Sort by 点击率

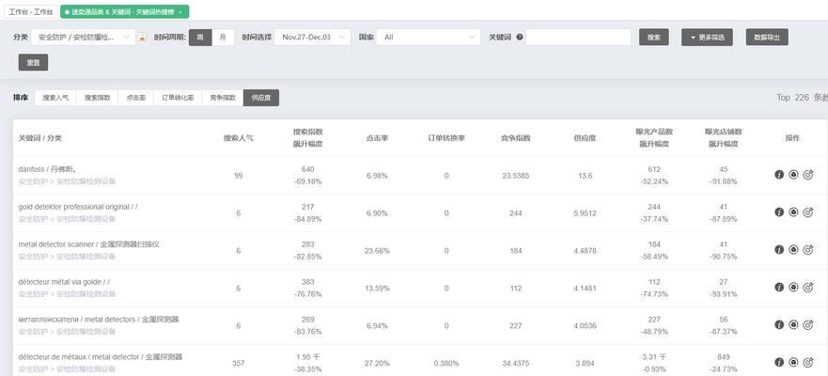point(136,98)
